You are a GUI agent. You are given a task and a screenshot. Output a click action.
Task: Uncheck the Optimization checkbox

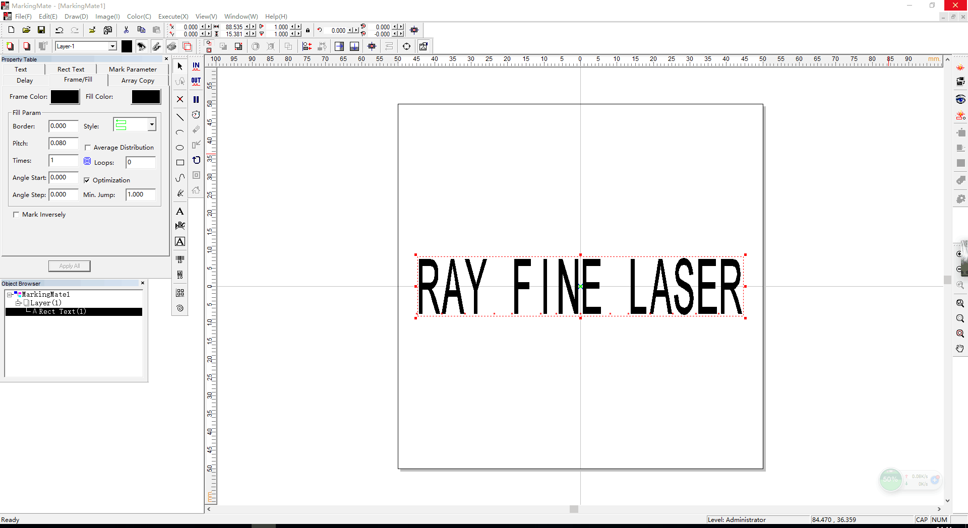87,180
